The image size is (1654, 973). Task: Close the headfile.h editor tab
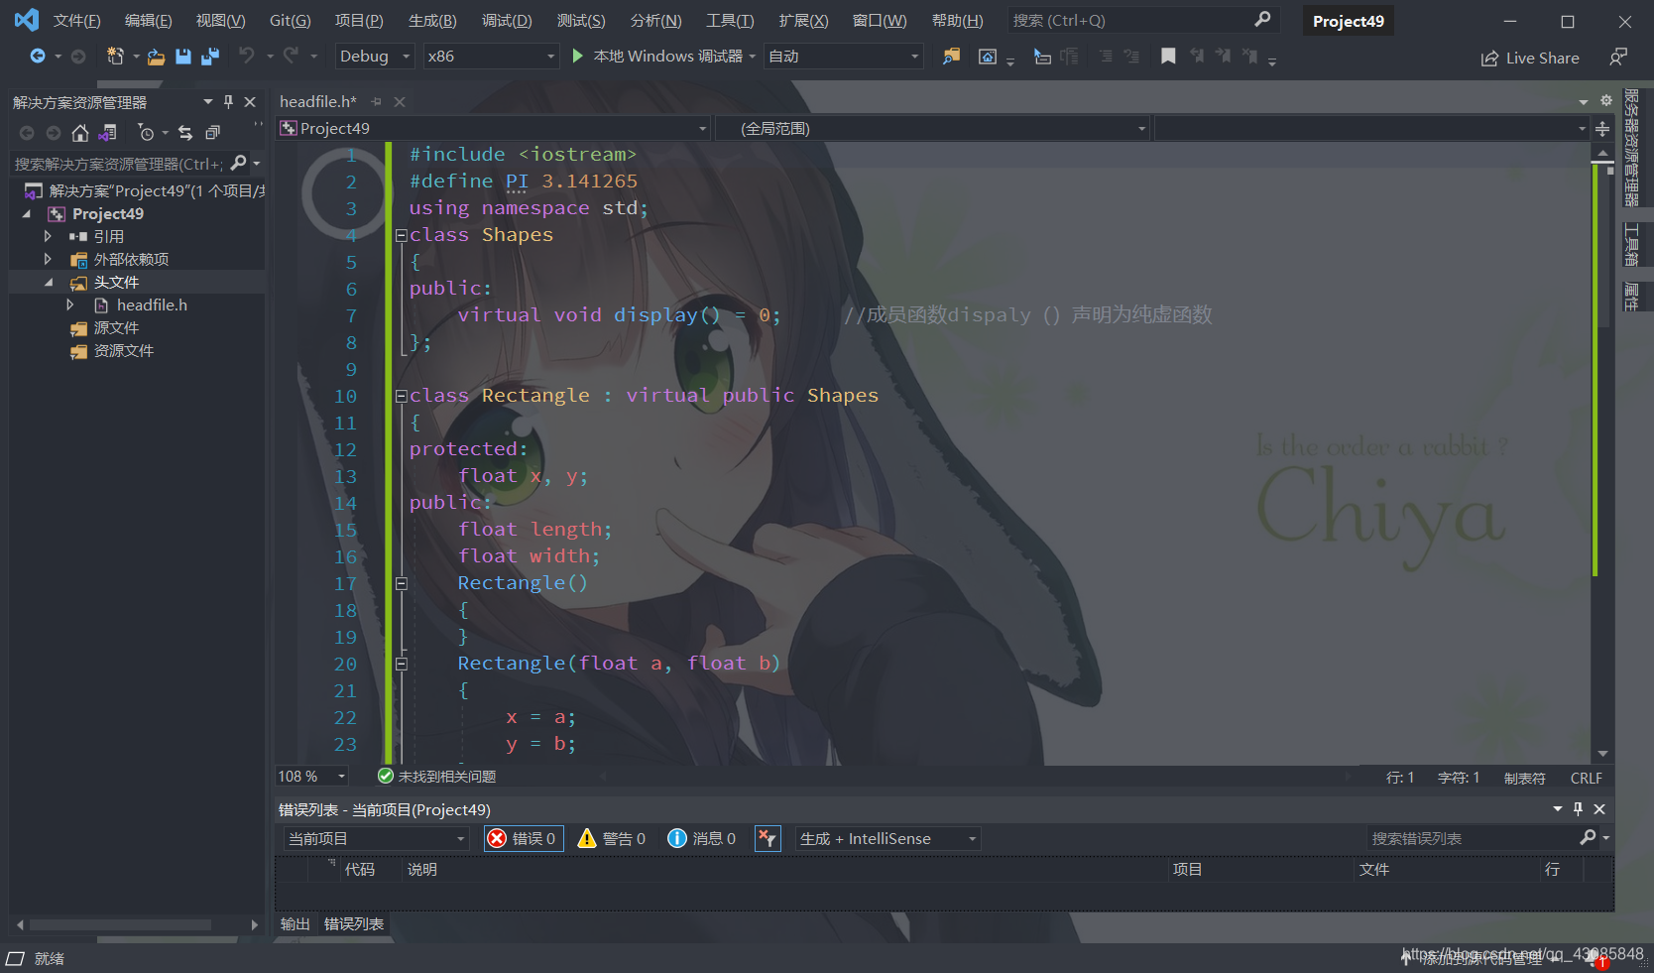tap(400, 101)
